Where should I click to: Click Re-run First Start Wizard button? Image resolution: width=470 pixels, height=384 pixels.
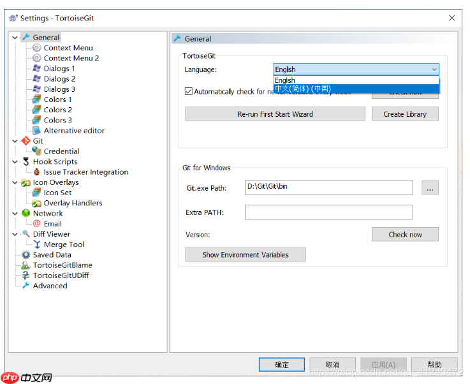coord(275,114)
